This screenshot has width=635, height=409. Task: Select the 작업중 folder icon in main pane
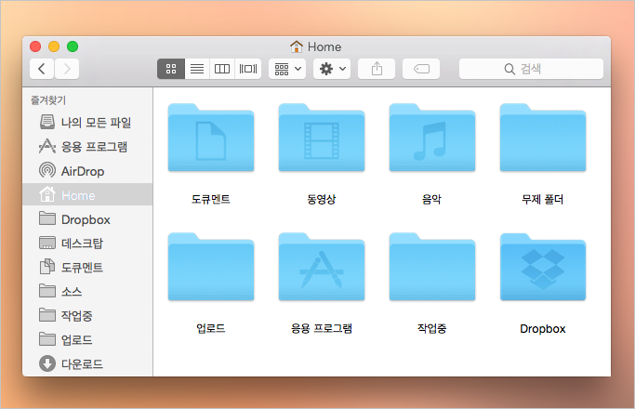432,267
